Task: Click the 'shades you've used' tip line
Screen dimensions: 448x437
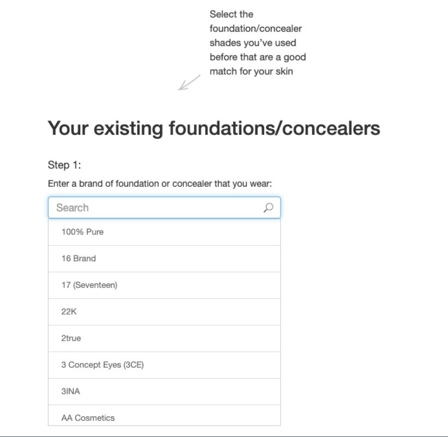Action: pyautogui.click(x=253, y=43)
